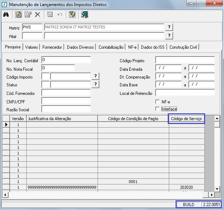The height and width of the screenshot is (210, 224).
Task: Click the 99999999 justificativa cell
Action: point(62,187)
